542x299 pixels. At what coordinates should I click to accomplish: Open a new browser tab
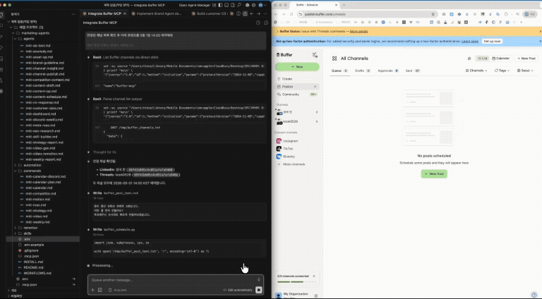tap(344, 5)
